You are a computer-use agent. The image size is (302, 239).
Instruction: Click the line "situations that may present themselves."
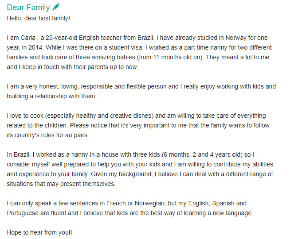[x=61, y=184]
